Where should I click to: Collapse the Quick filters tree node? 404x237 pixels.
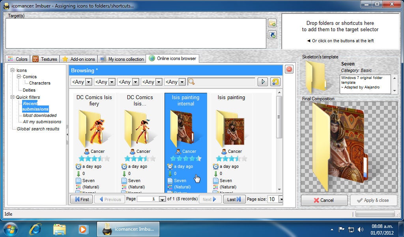(x=12, y=97)
